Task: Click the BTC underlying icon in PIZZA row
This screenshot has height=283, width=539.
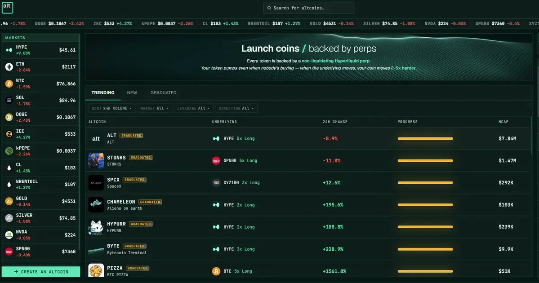Action: click(216, 271)
